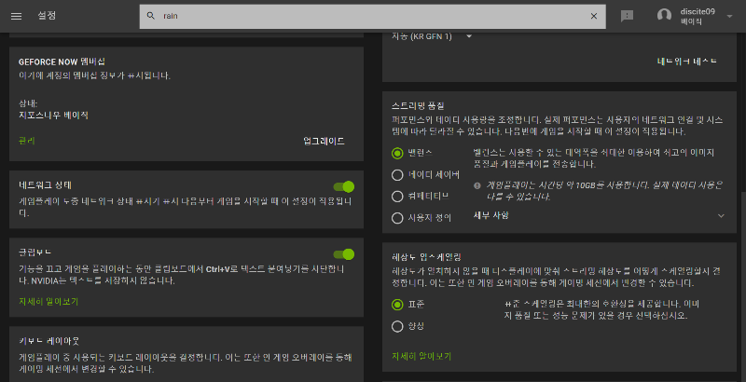Open 자세히 알아보기 link in clipboard card
The width and height of the screenshot is (746, 382).
(48, 302)
